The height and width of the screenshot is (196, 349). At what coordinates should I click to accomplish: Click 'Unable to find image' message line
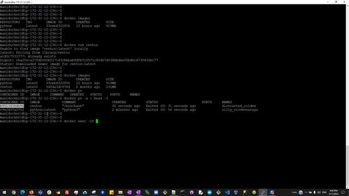tap(44, 48)
